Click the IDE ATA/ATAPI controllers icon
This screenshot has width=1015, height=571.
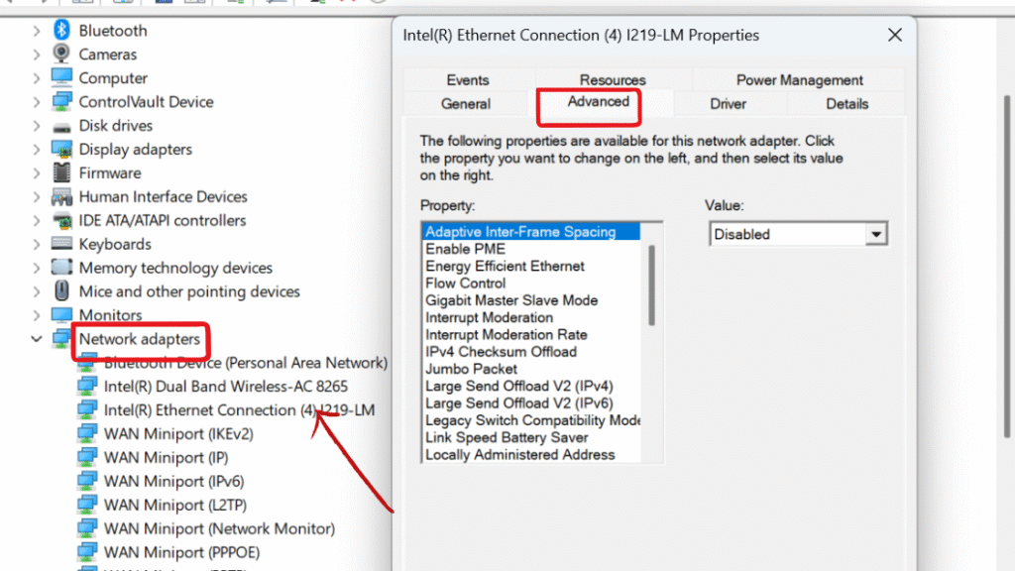[x=61, y=220]
